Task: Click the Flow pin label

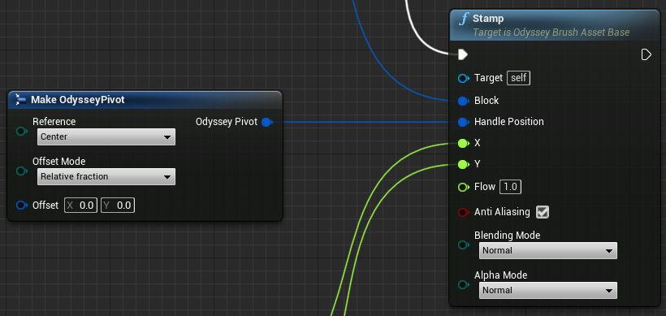Action: (x=485, y=187)
